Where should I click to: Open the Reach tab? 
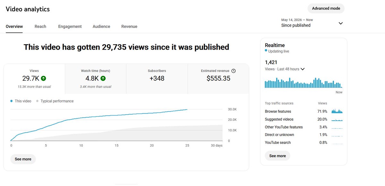coord(40,27)
